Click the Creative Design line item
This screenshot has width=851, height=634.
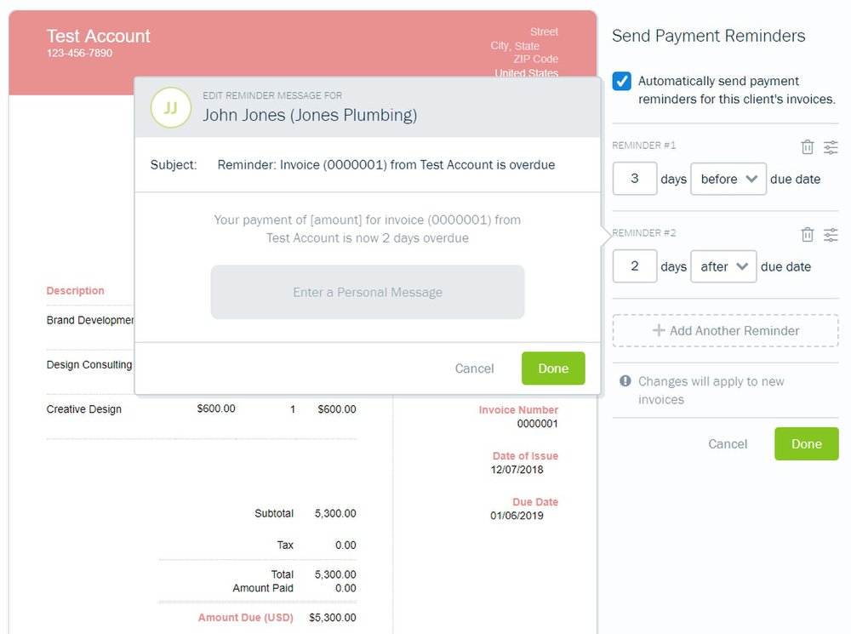[x=83, y=409]
